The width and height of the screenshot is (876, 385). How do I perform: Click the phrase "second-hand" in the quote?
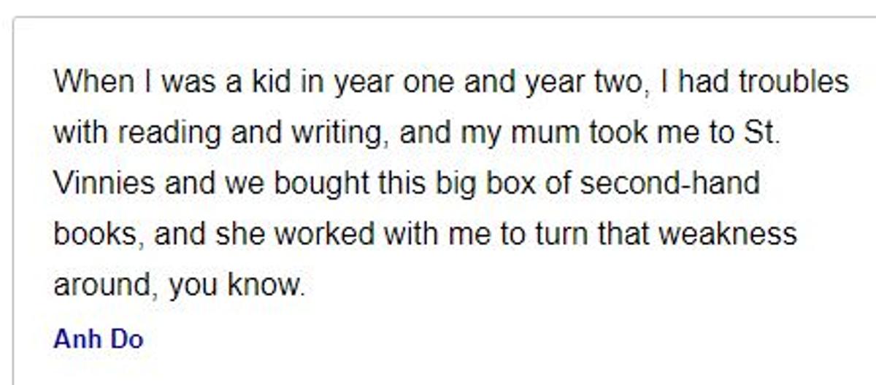click(x=669, y=183)
